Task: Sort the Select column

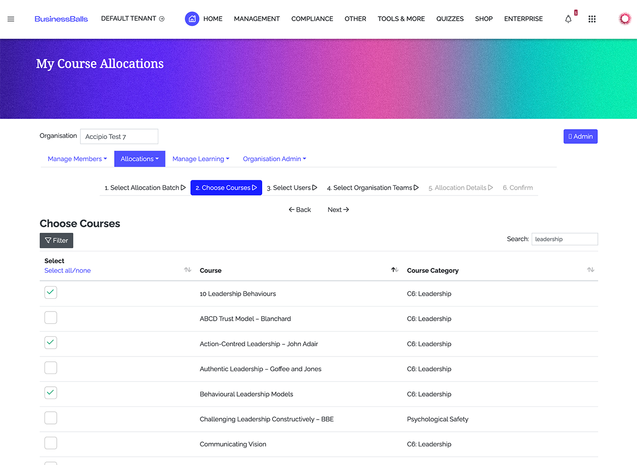Action: pyautogui.click(x=187, y=270)
